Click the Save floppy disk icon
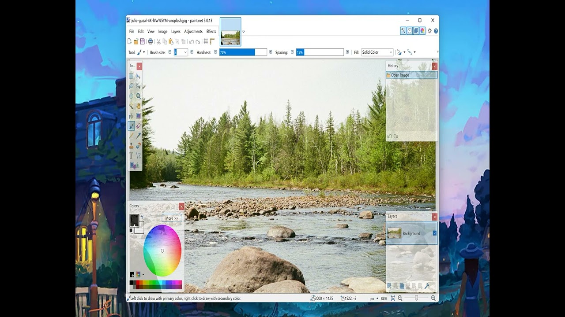This screenshot has width=565, height=317. [x=142, y=41]
